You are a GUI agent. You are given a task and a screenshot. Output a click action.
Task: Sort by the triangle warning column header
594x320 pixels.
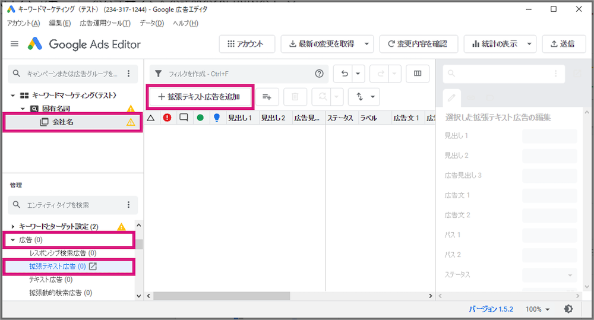point(151,118)
